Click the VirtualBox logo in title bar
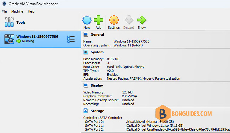 pos(4,4)
